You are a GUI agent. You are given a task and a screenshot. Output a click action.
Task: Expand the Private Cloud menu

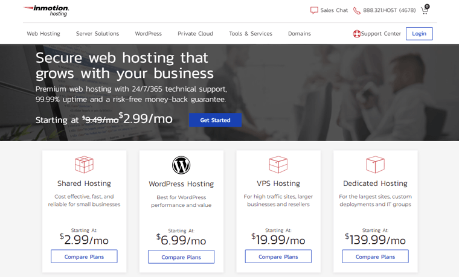coord(195,34)
